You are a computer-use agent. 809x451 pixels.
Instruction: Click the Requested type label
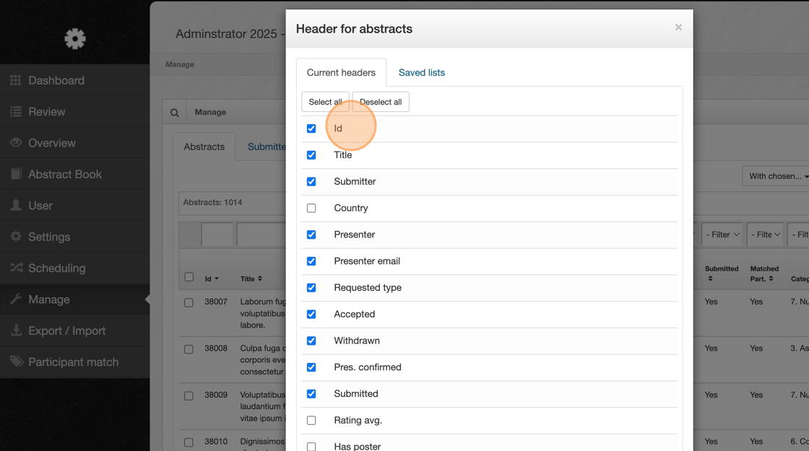(368, 288)
